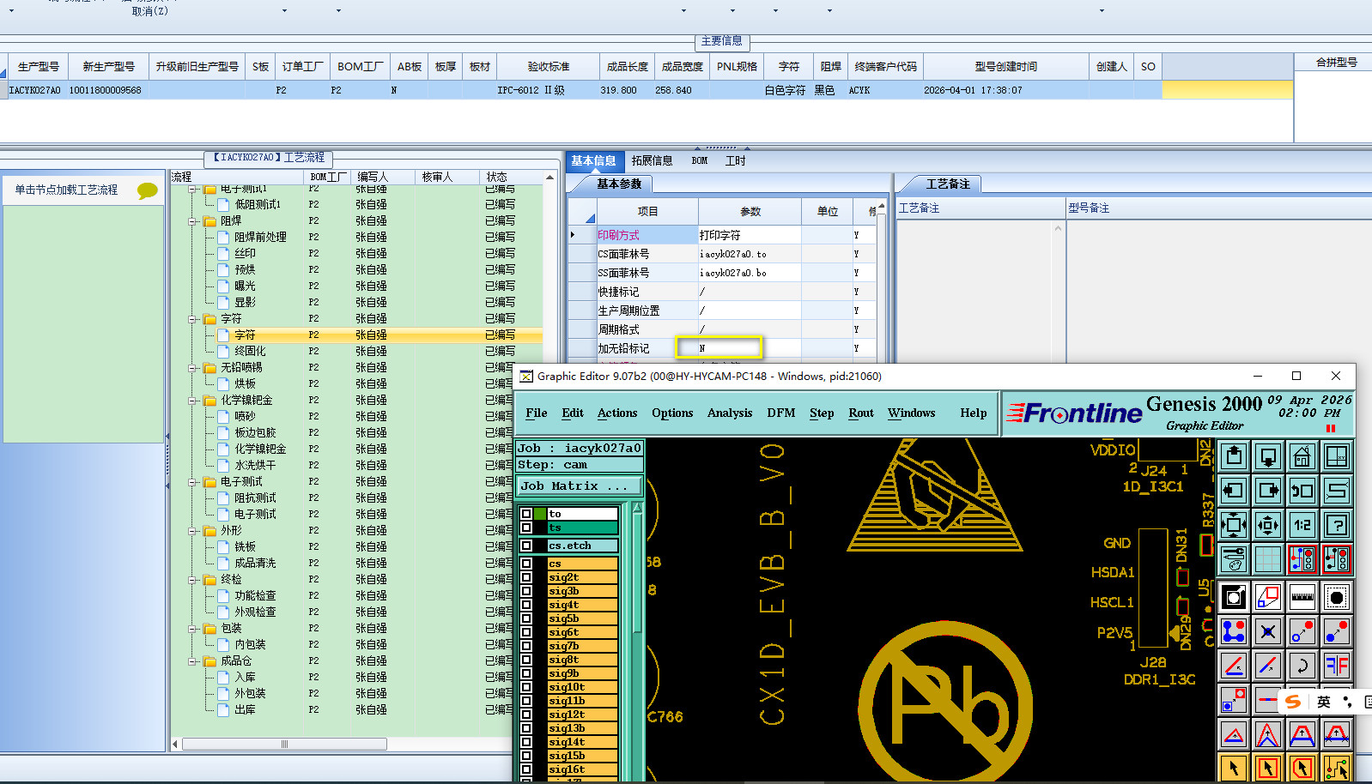Click the pan up icon in Graphic Editor
Viewport: 1372px width, 784px height.
(x=1234, y=457)
